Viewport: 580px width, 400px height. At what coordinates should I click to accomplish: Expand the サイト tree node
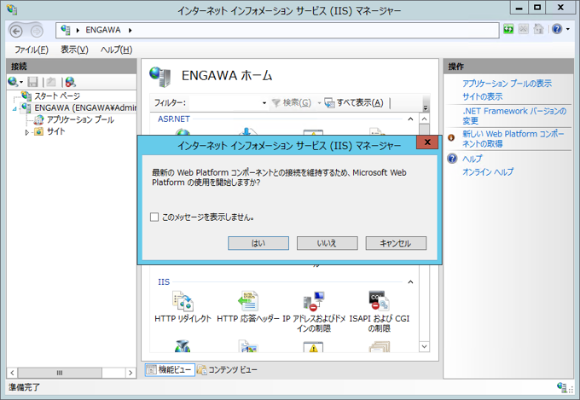pos(26,132)
